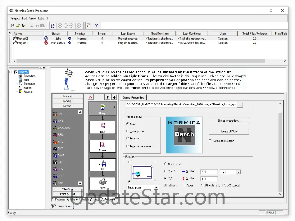This screenshot has width=295, height=221.
Task: Click the Export list up-arrow button
Action: point(80,112)
